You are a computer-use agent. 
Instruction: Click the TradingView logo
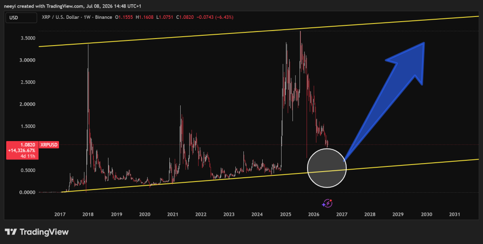point(37,232)
